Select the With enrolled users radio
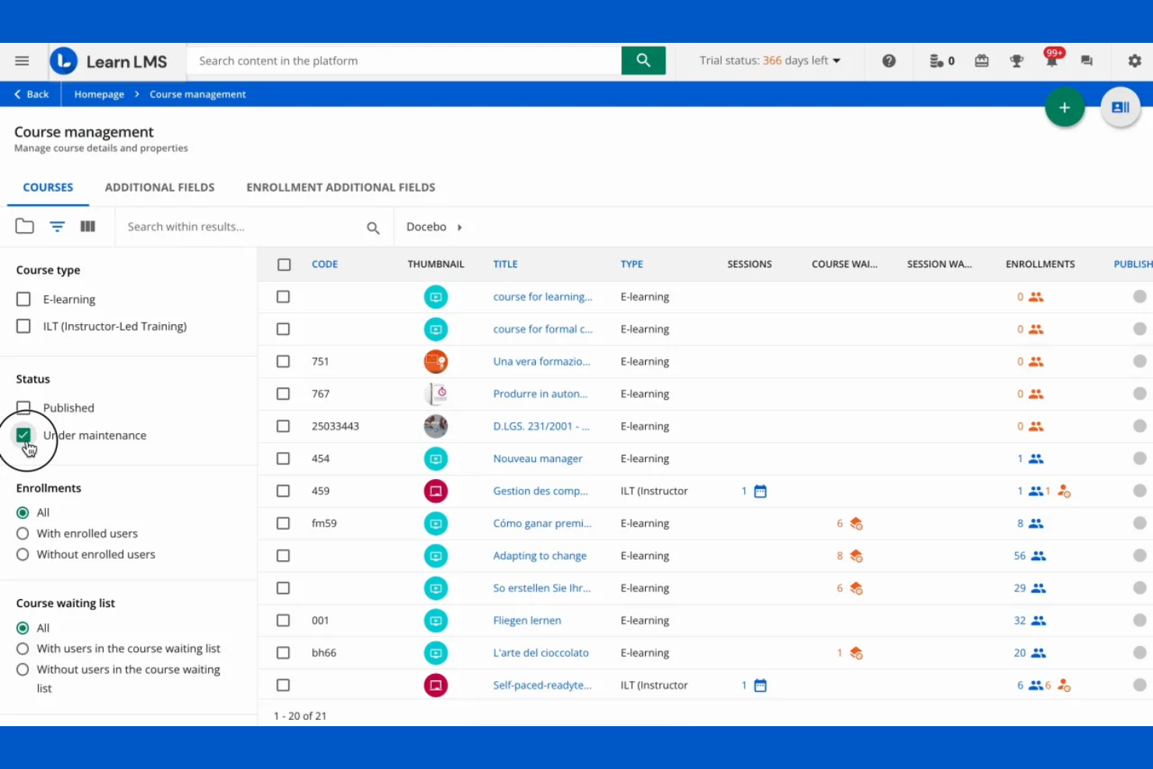This screenshot has height=769, width=1153. pos(23,534)
